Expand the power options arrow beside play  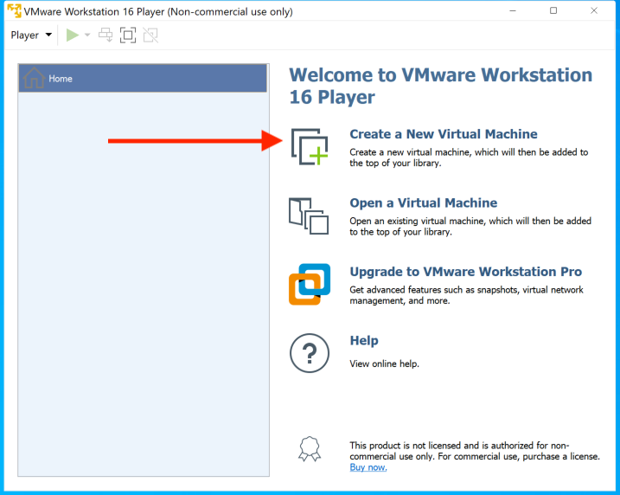[87, 35]
